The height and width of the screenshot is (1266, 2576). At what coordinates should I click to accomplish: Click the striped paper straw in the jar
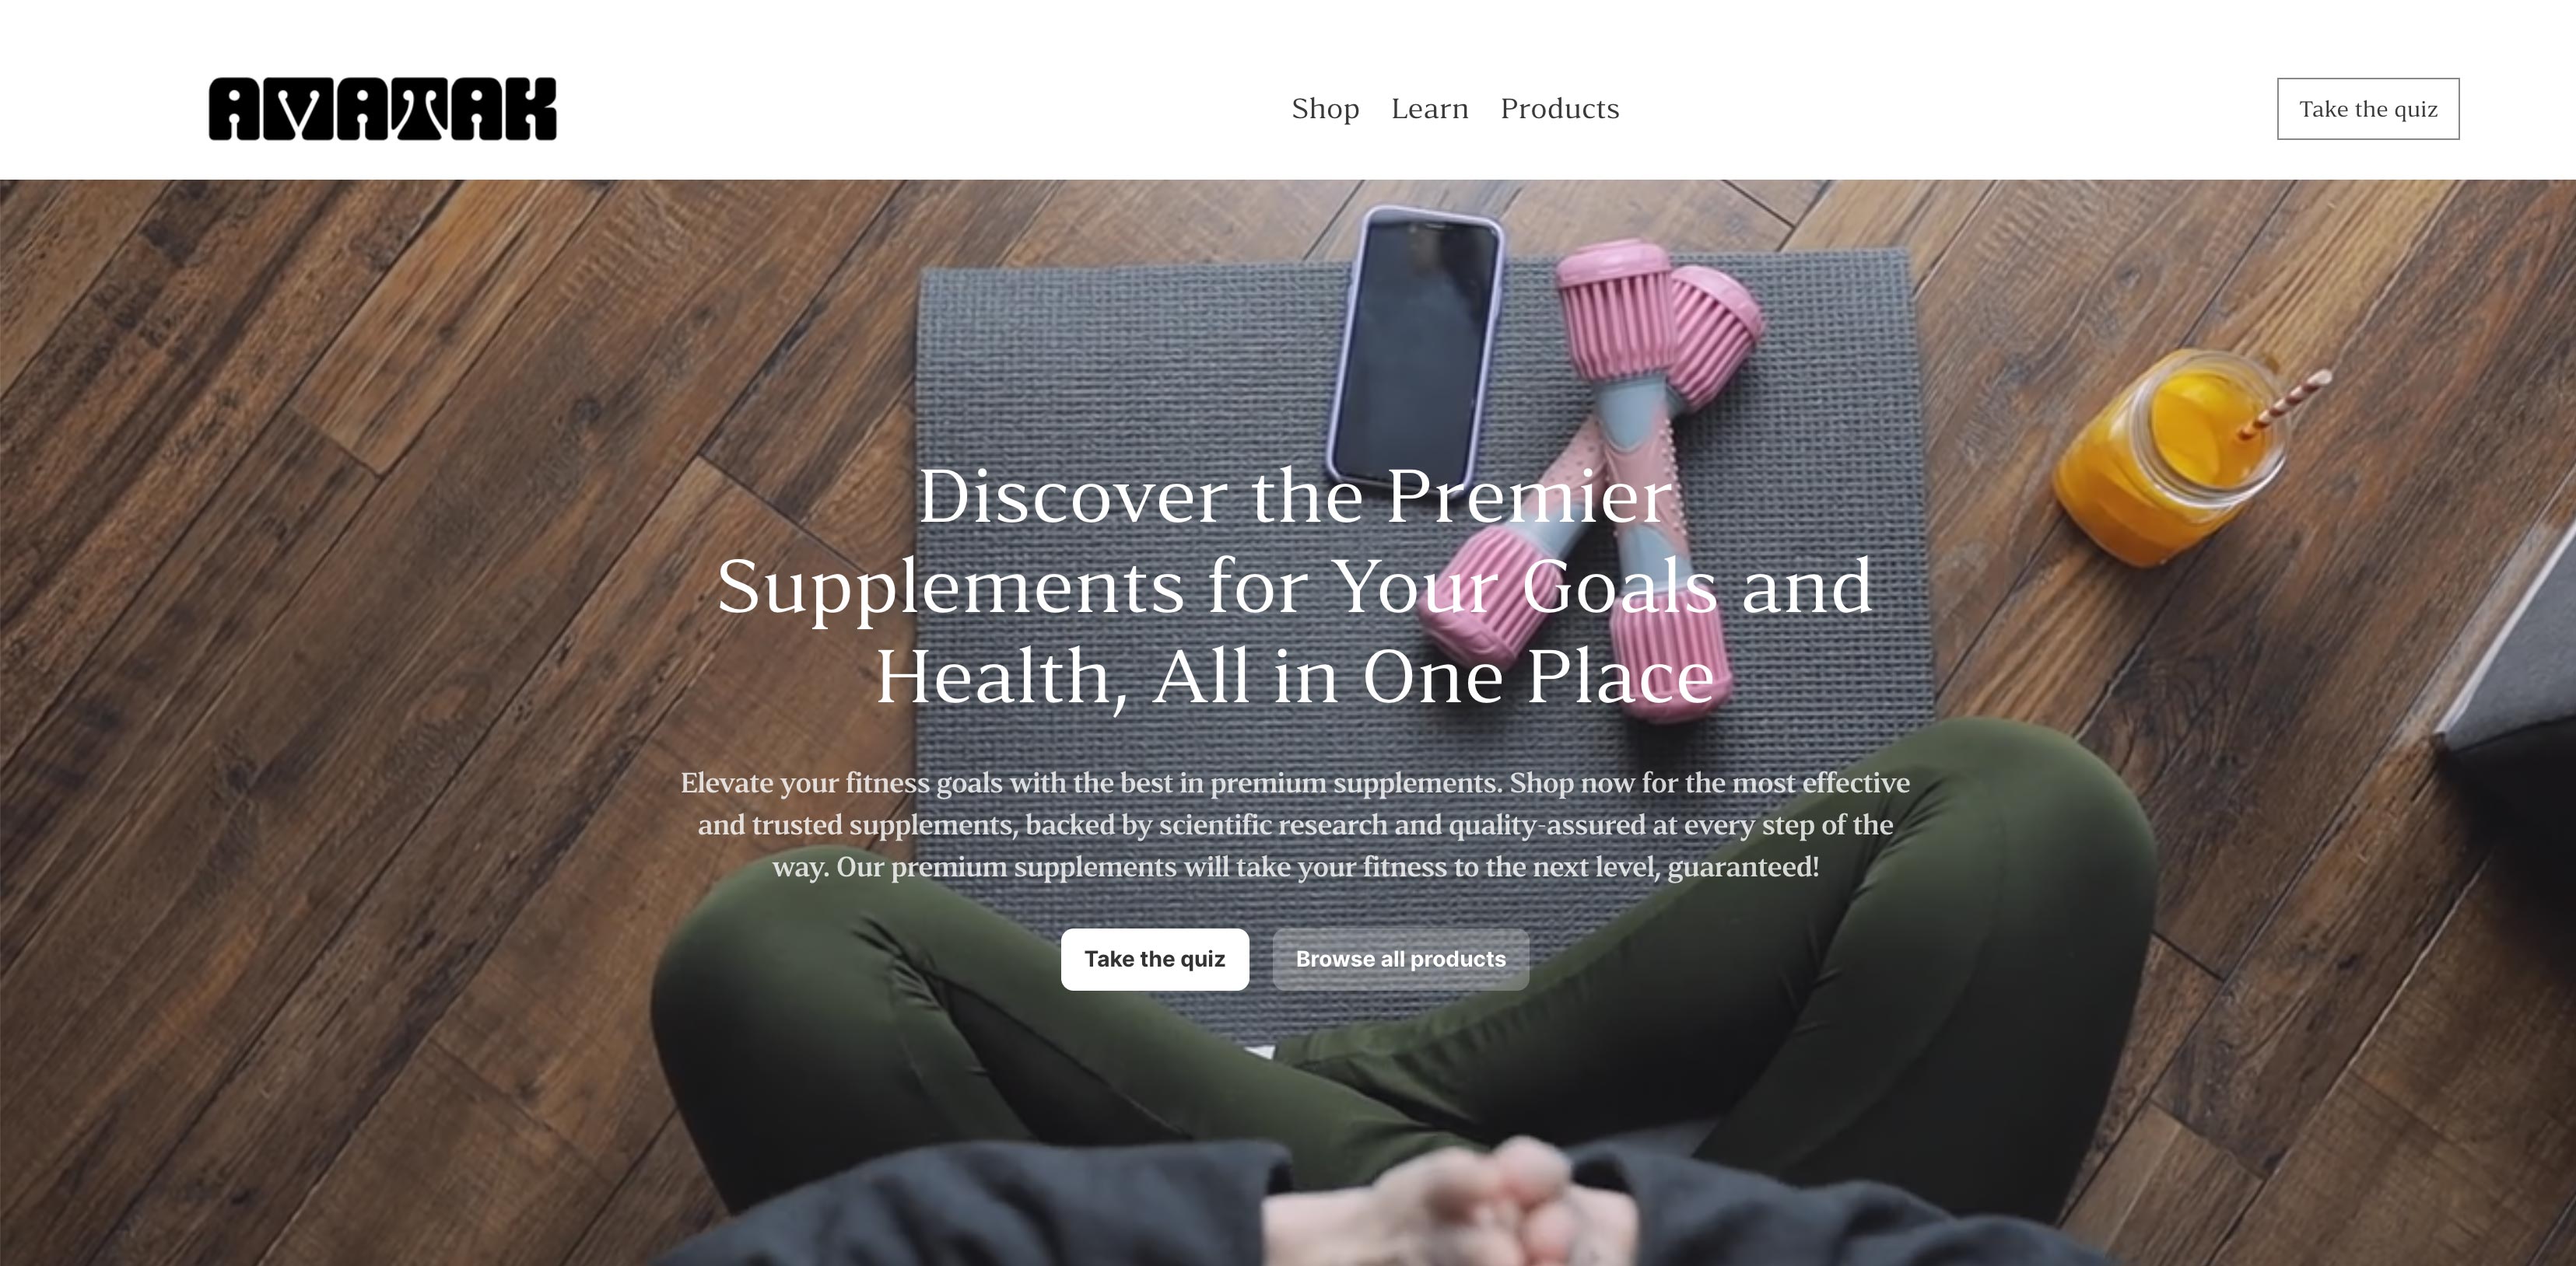2285,404
